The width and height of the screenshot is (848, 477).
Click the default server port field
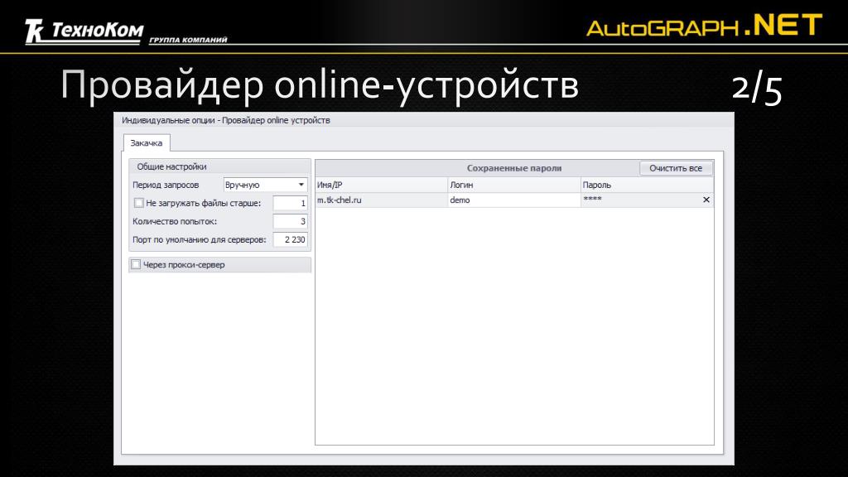tap(290, 239)
